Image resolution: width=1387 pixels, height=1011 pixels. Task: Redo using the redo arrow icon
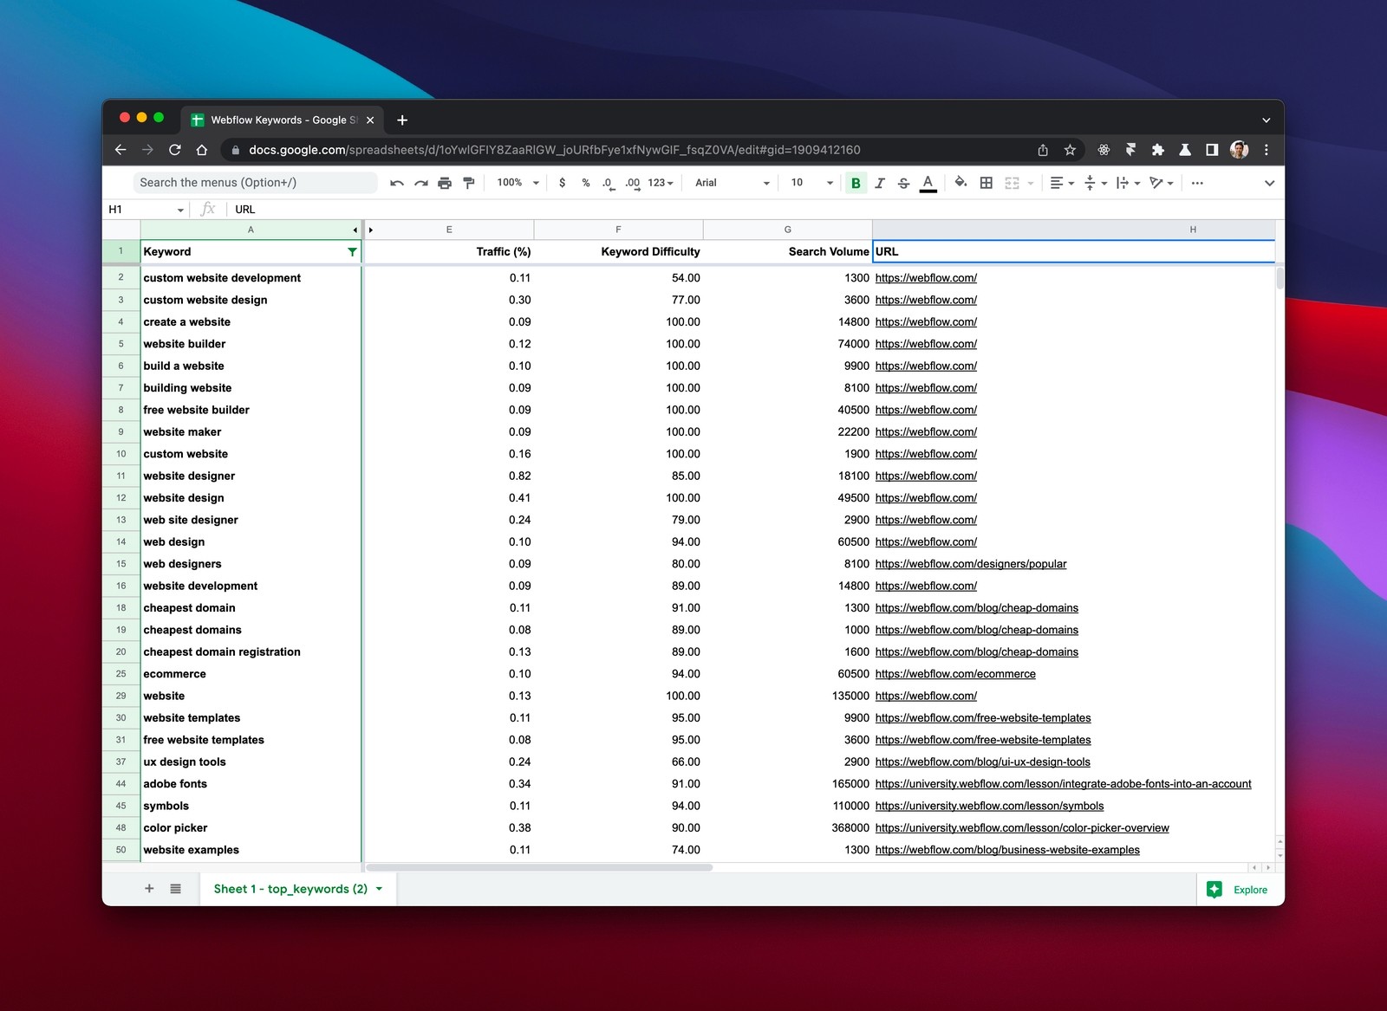[421, 183]
